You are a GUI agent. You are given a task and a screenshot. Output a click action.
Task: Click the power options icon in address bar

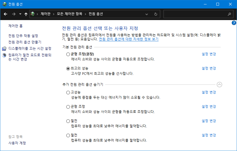coord(33,14)
